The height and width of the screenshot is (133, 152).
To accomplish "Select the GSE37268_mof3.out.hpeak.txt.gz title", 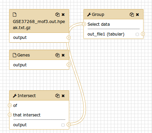I will click(39, 25).
